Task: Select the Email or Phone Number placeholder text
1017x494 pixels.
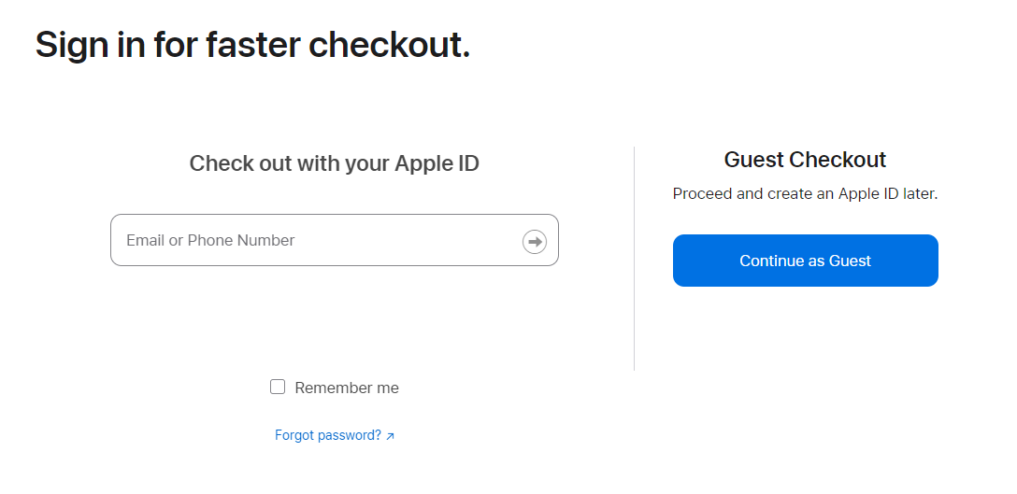Action: 210,240
